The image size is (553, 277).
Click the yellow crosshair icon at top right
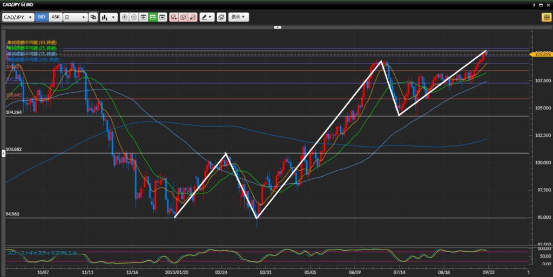(546, 17)
